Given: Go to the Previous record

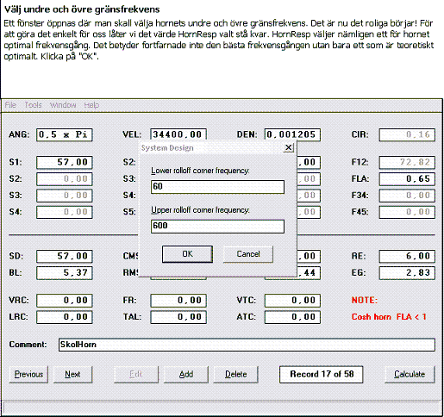Looking at the screenshot, I should (x=28, y=374).
